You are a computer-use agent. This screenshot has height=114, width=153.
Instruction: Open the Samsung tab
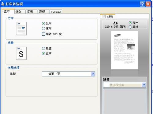pos(56,12)
